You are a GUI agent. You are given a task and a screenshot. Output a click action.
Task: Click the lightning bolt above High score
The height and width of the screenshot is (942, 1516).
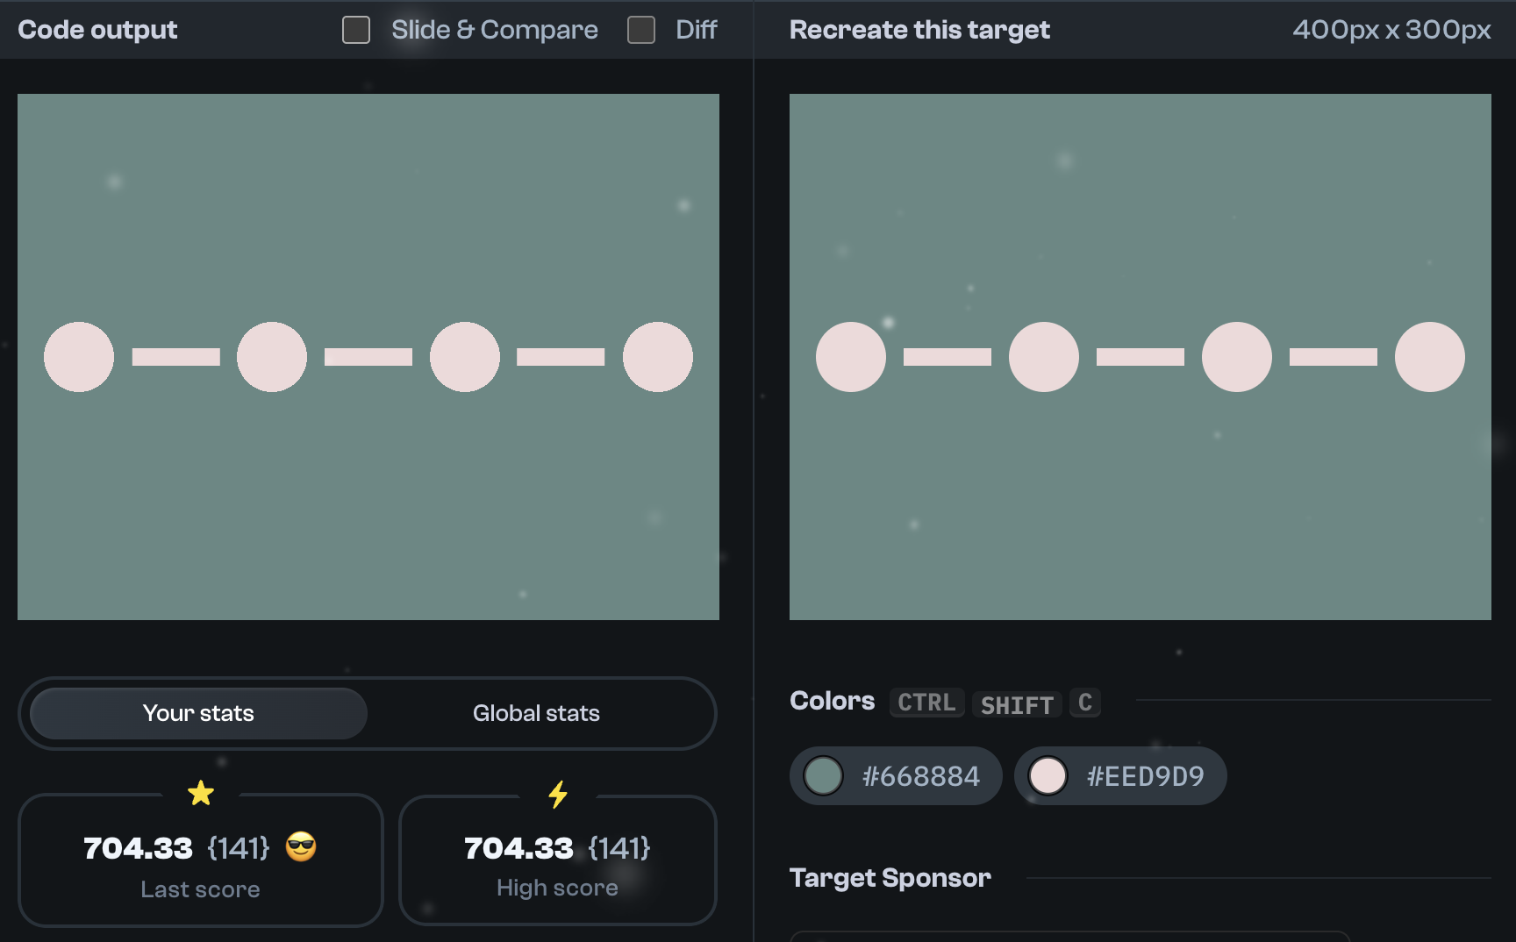[558, 793]
